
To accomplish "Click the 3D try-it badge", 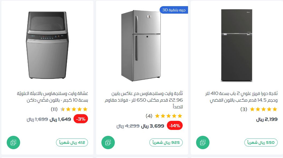I will tap(174, 10).
